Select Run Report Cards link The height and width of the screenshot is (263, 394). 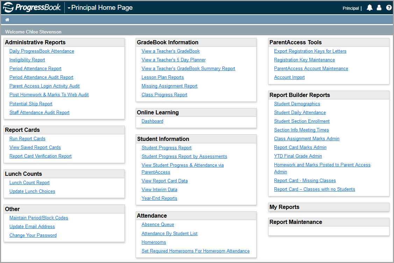point(27,138)
